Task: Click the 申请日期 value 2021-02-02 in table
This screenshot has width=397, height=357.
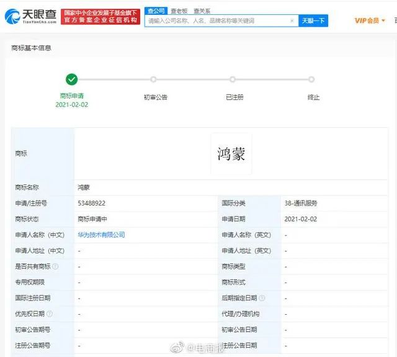Action: (x=300, y=219)
